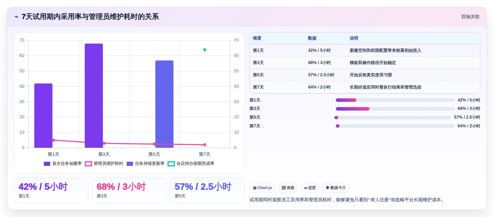Click the 说明 column header
494x217 pixels.
coord(354,38)
